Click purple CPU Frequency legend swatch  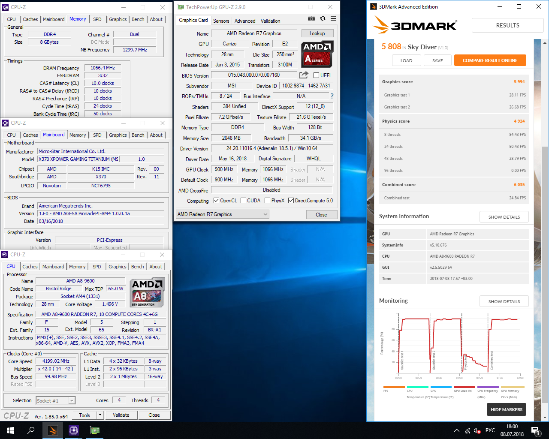[488, 387]
